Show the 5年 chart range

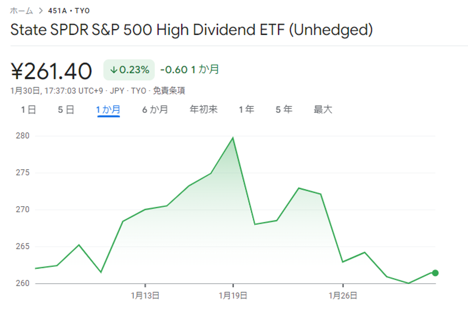pos(284,109)
